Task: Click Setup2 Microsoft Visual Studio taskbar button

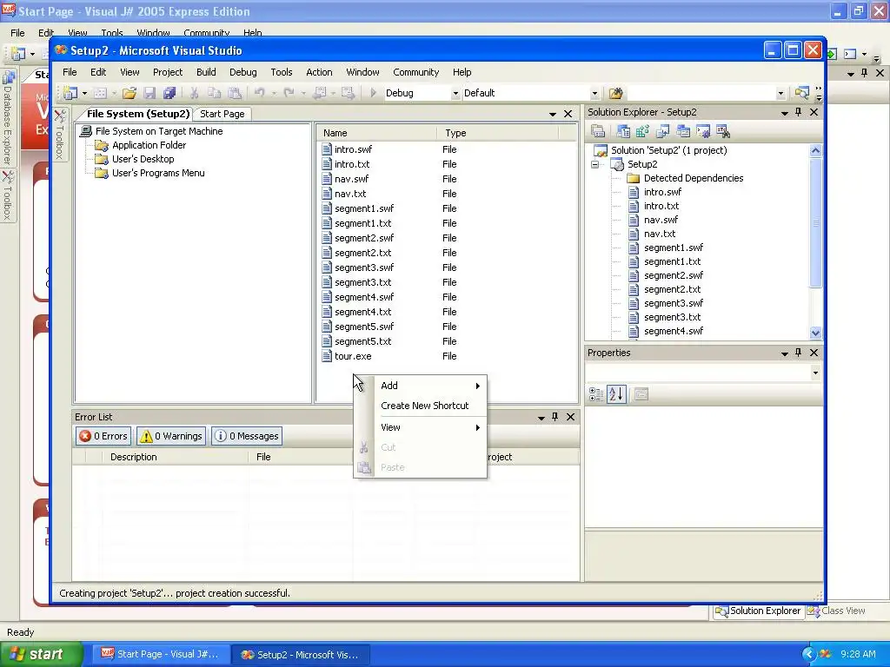Action: (301, 655)
